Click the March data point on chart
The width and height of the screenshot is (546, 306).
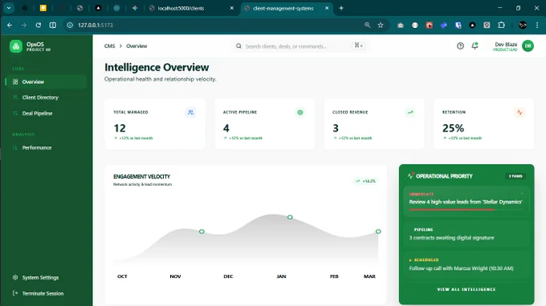click(x=378, y=232)
